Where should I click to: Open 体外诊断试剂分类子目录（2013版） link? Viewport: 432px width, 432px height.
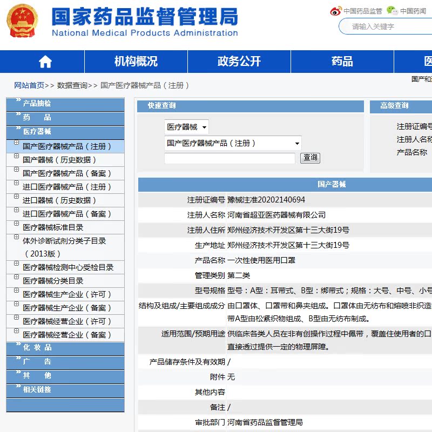point(64,247)
